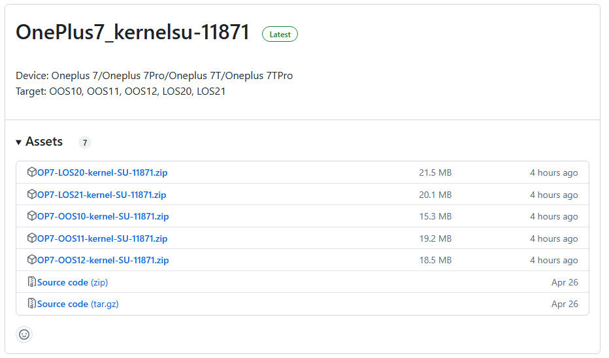This screenshot has width=609, height=358.
Task: Download OP7-OOS11-kernel-SU-11871.zip
Action: tap(102, 239)
